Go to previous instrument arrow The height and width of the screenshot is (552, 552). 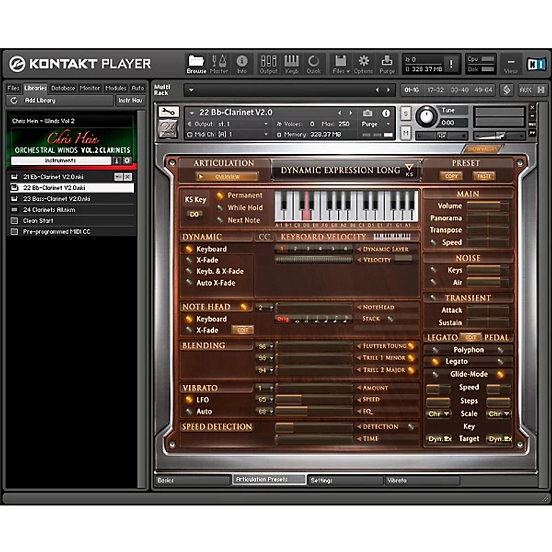point(339,113)
